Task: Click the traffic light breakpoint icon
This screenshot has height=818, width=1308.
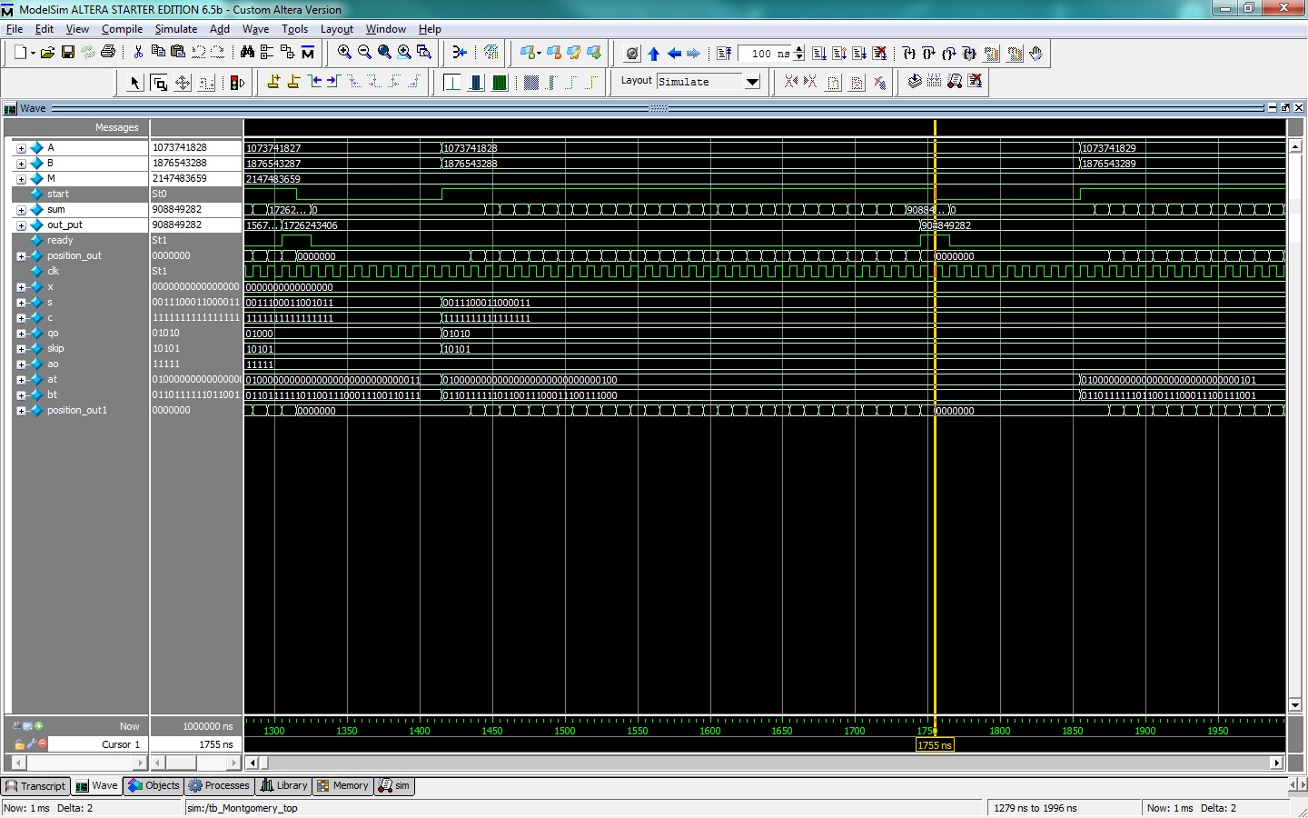Action: (237, 83)
